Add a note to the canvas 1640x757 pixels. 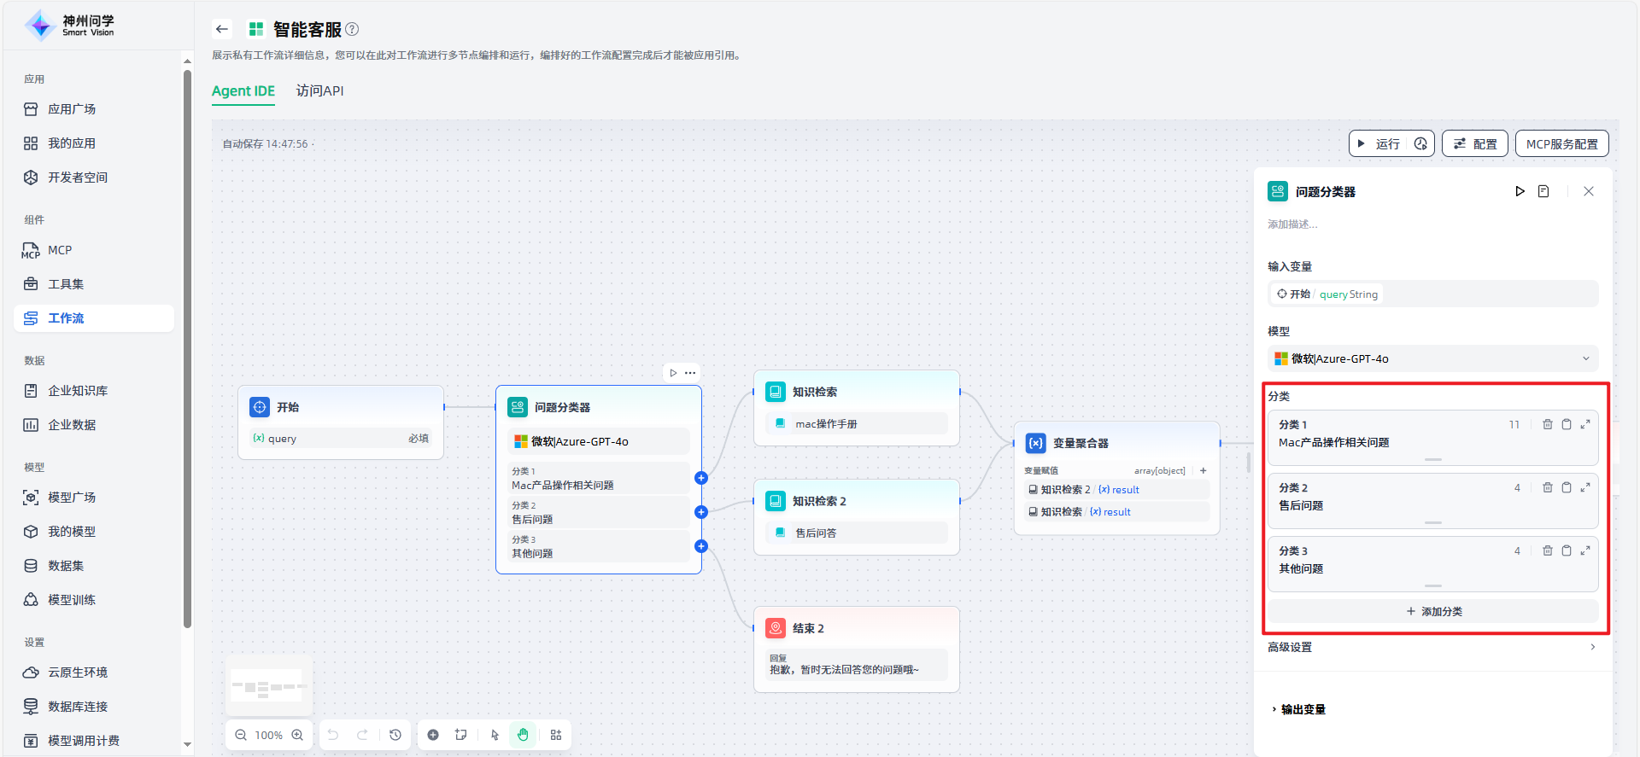(x=461, y=735)
